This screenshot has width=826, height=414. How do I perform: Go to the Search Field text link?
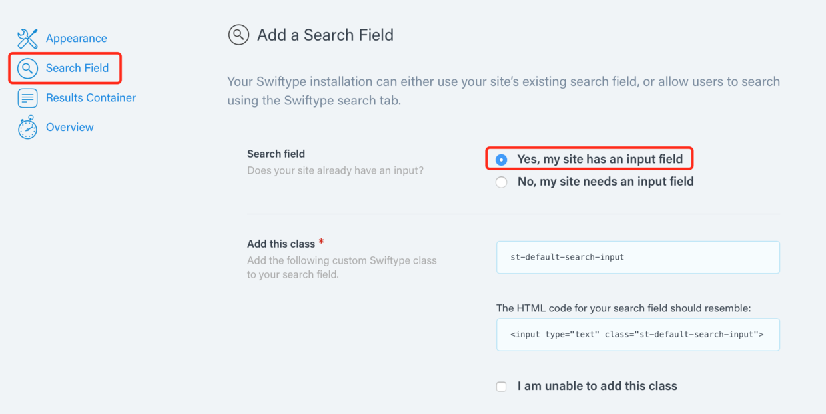(x=77, y=68)
